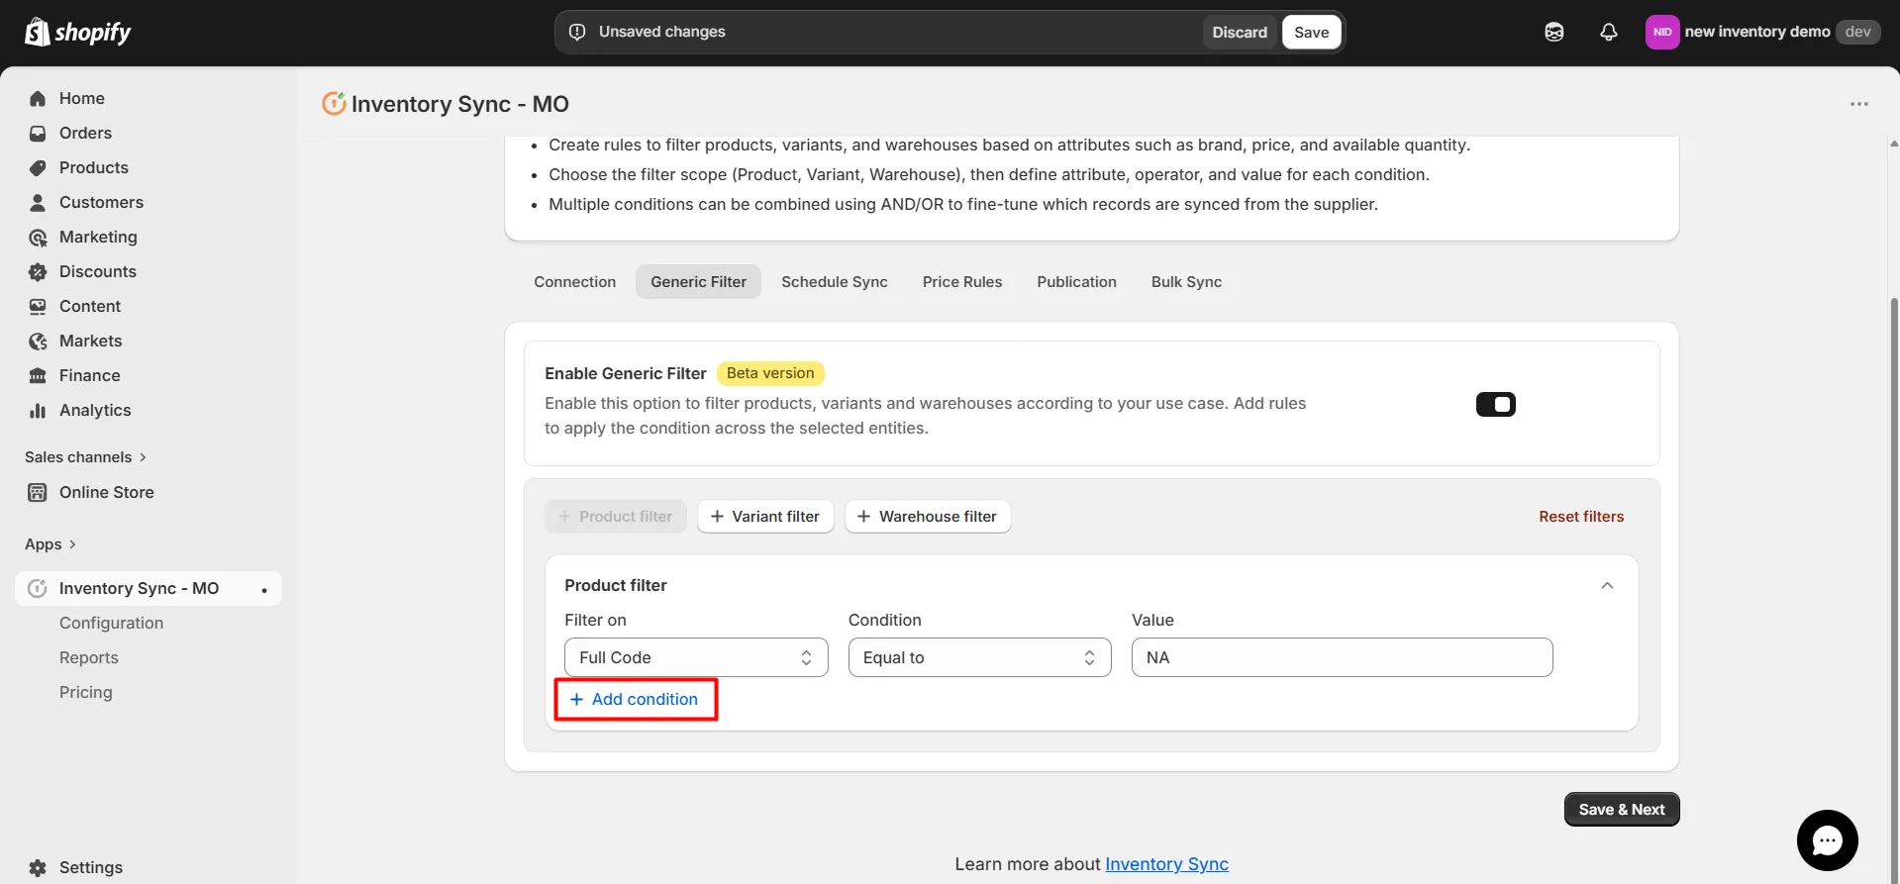This screenshot has width=1900, height=884.
Task: Expand the Apps section
Action: [x=50, y=544]
